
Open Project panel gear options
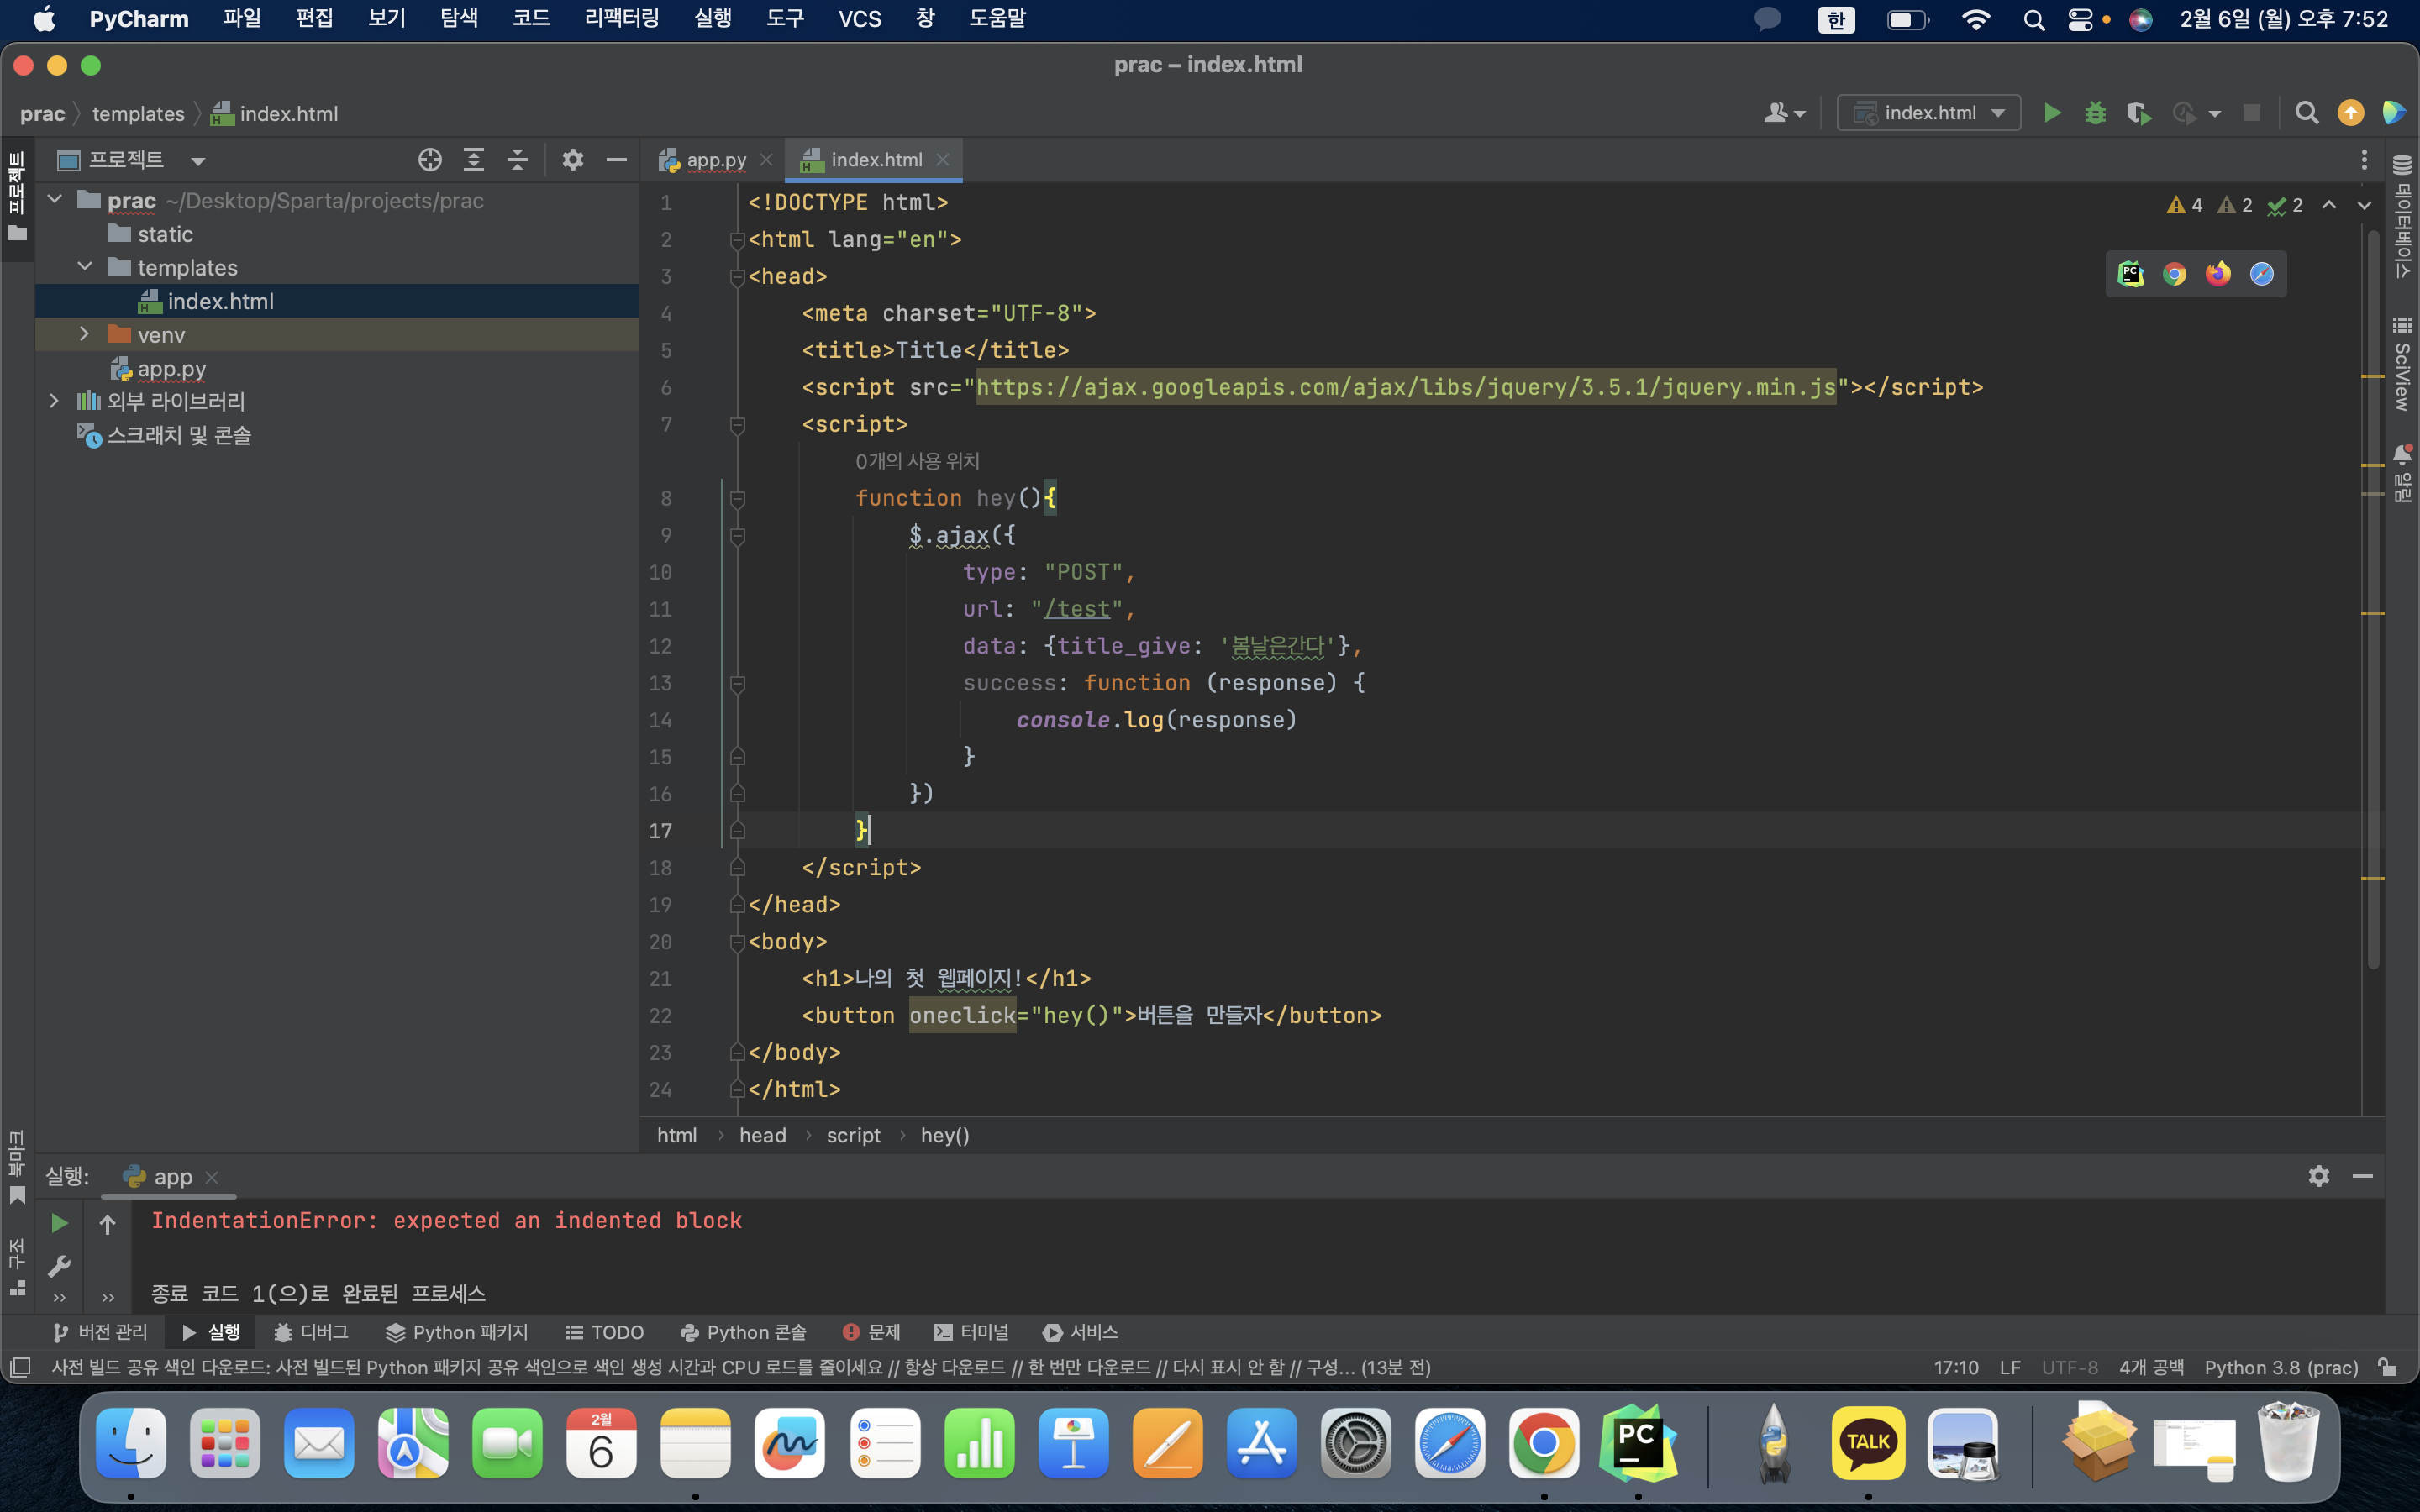pos(572,160)
